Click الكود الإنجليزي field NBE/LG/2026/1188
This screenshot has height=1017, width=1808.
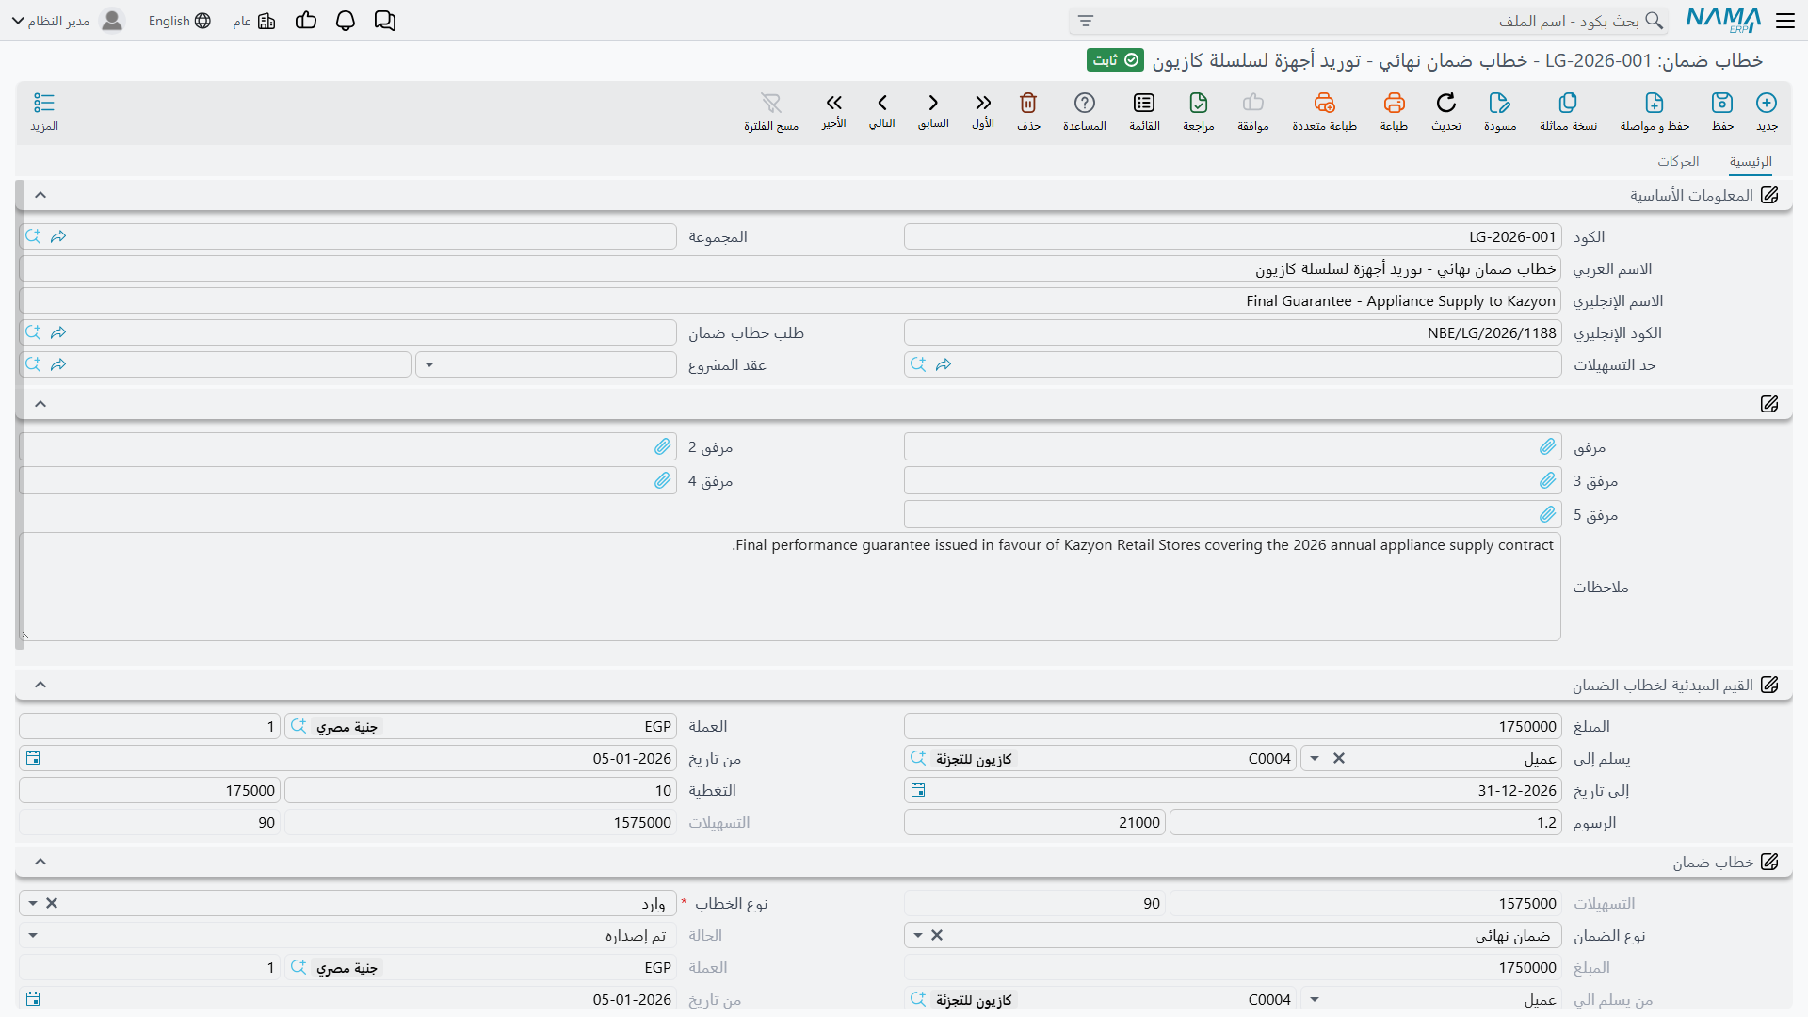pyautogui.click(x=1233, y=332)
